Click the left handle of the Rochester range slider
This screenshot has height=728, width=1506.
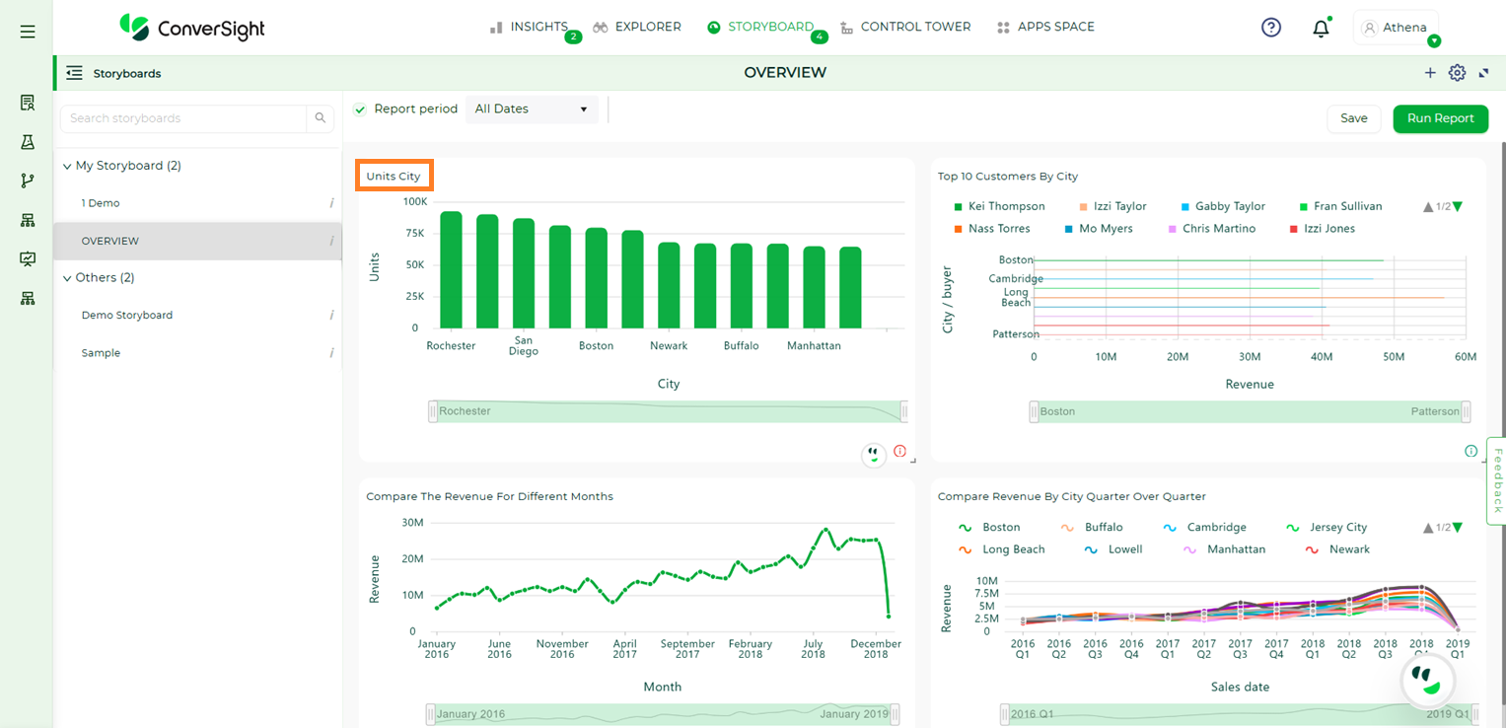point(433,411)
